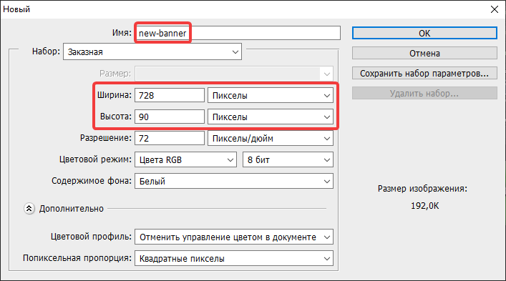This screenshot has width=506, height=281.
Task: Click Сохранить набор параметров button
Action: (424, 73)
